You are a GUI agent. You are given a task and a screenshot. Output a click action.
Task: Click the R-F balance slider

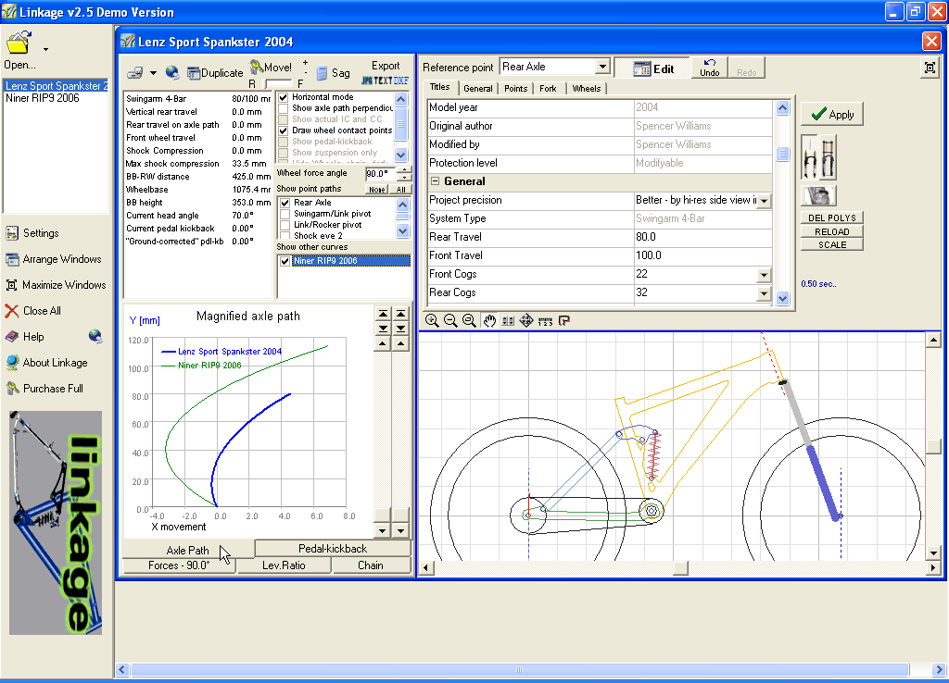coord(278,83)
